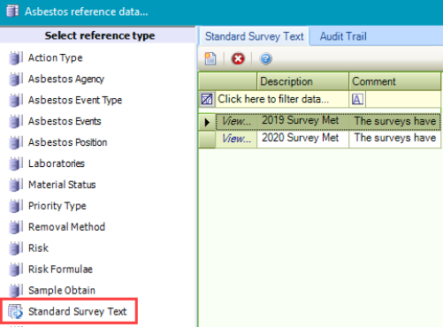
Task: Click the new record icon in toolbar
Action: [210, 58]
